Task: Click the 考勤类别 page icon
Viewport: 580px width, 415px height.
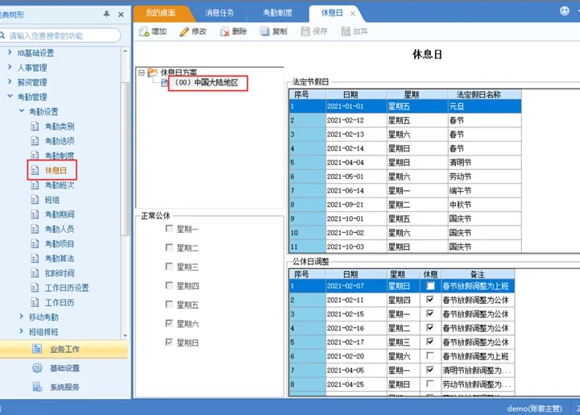Action: [35, 127]
